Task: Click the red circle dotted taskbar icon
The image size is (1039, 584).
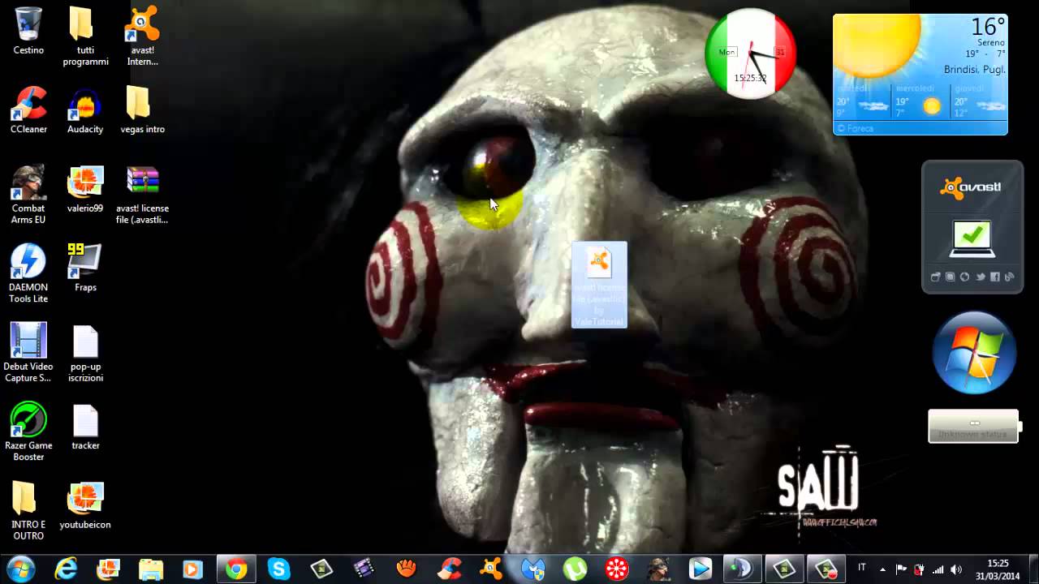Action: click(x=618, y=569)
